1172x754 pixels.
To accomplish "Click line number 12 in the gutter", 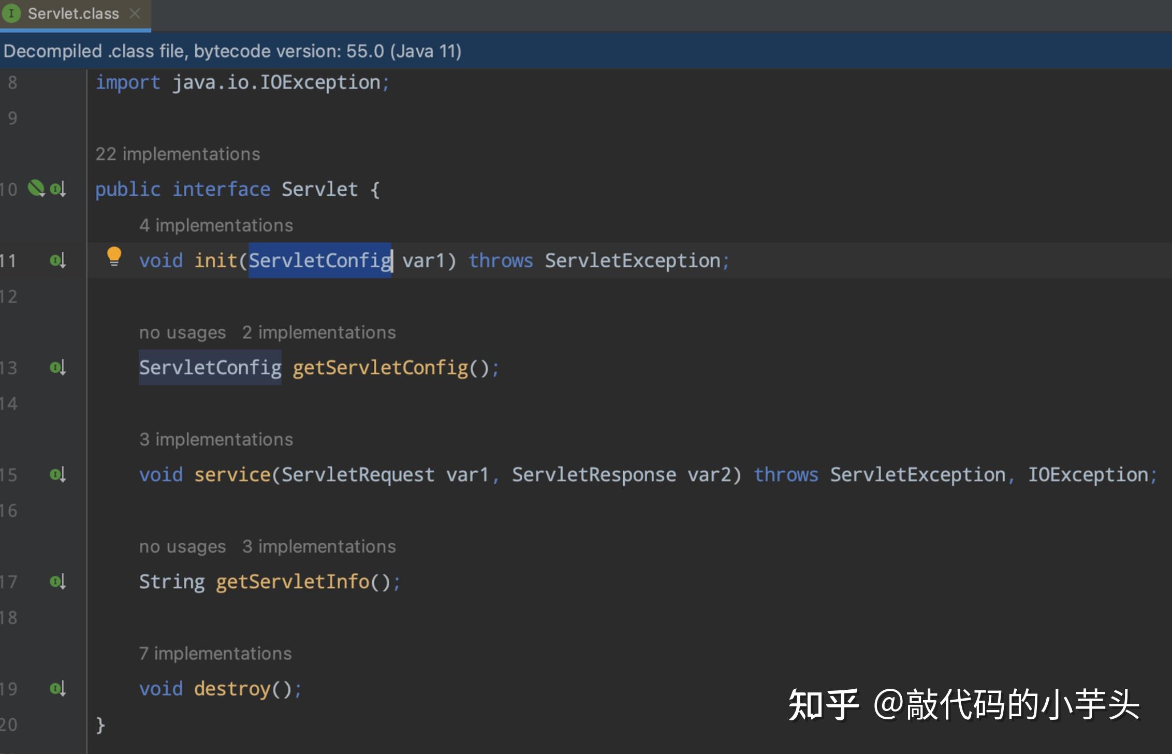I will tap(8, 297).
